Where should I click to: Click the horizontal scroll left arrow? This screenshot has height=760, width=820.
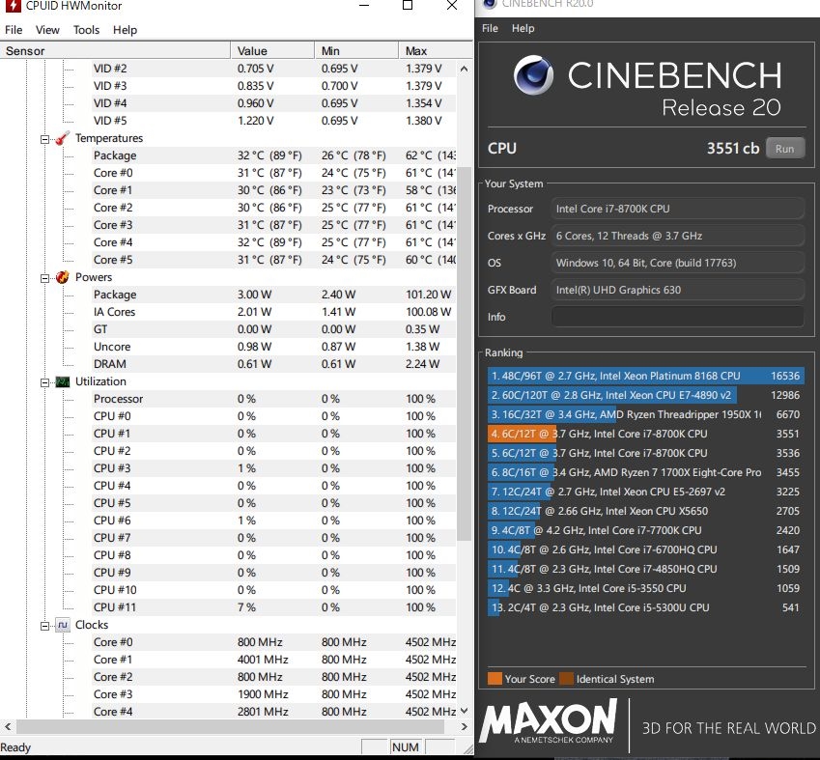(x=8, y=726)
